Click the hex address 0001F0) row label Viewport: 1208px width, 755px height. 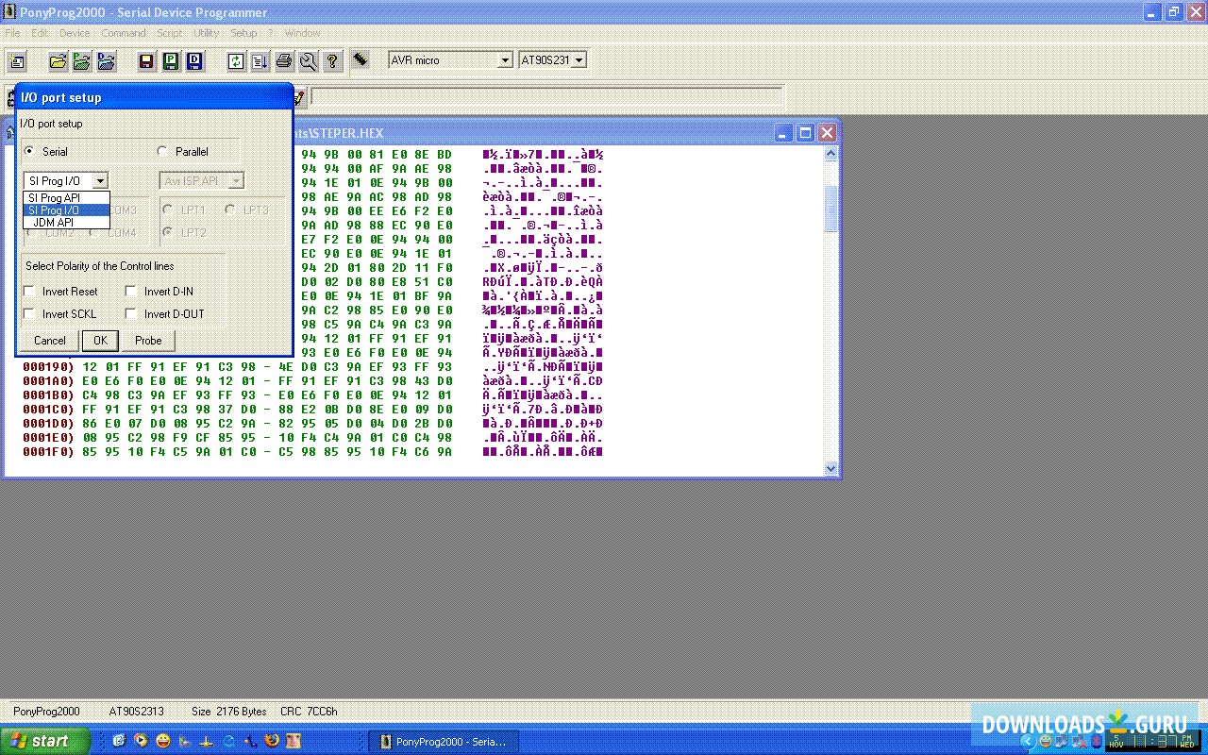(x=48, y=452)
